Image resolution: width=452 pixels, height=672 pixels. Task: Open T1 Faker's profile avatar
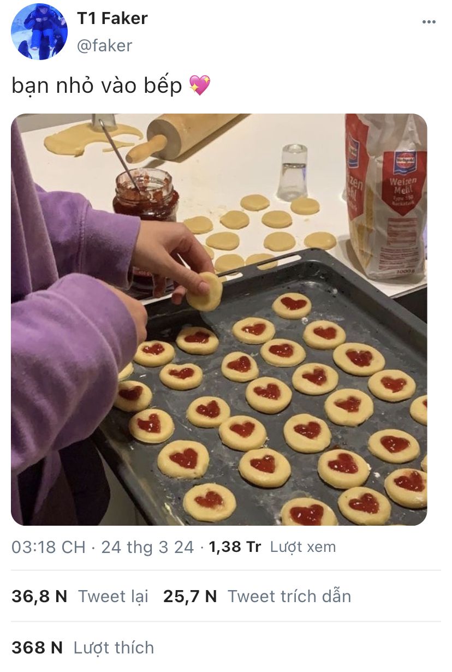coord(39,32)
